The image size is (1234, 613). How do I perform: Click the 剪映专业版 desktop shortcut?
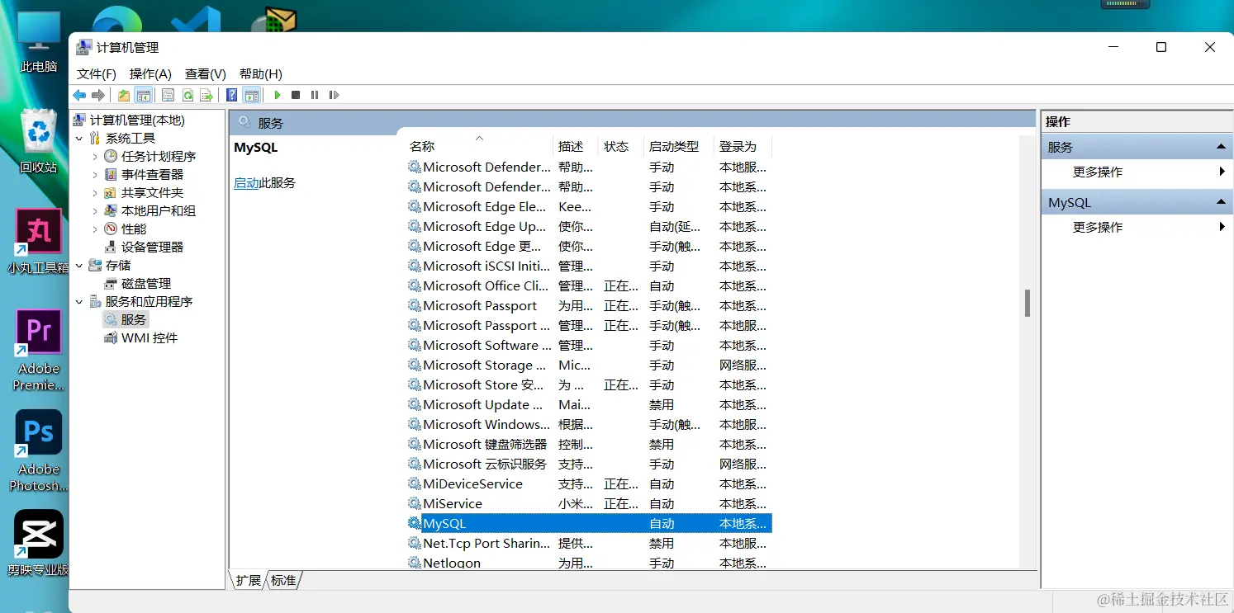point(39,543)
